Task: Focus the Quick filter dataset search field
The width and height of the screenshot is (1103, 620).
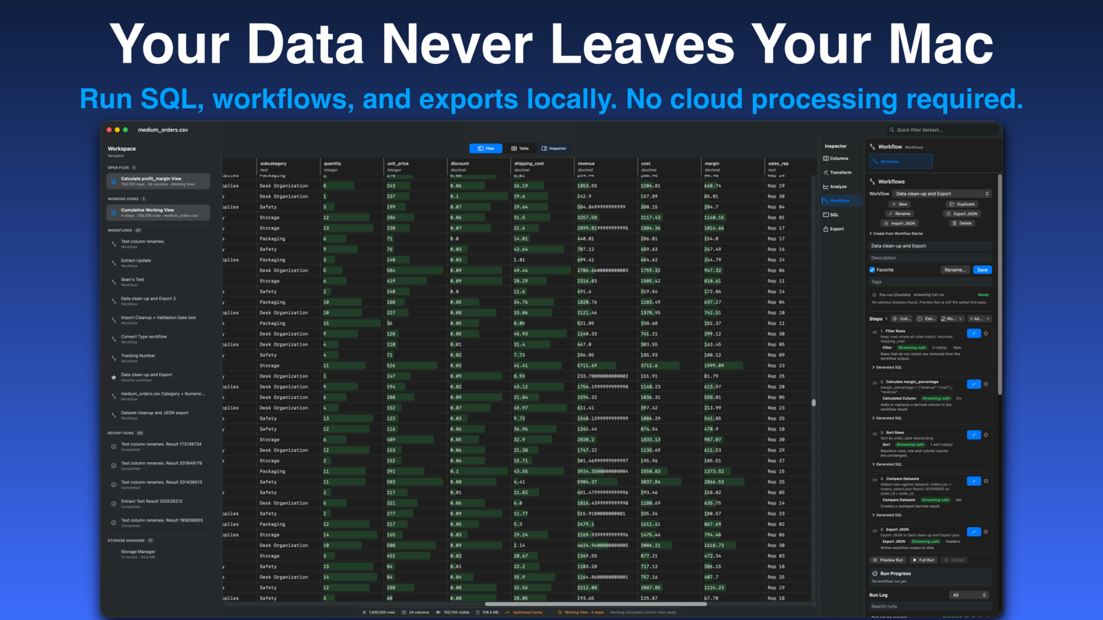Action: coord(943,130)
